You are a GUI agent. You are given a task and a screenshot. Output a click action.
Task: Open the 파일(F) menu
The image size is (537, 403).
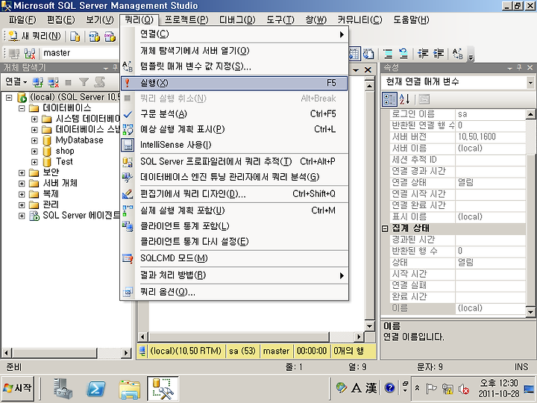point(22,20)
